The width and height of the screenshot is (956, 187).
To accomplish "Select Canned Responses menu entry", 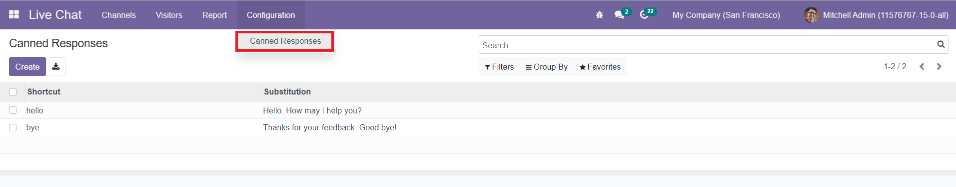I will (285, 41).
